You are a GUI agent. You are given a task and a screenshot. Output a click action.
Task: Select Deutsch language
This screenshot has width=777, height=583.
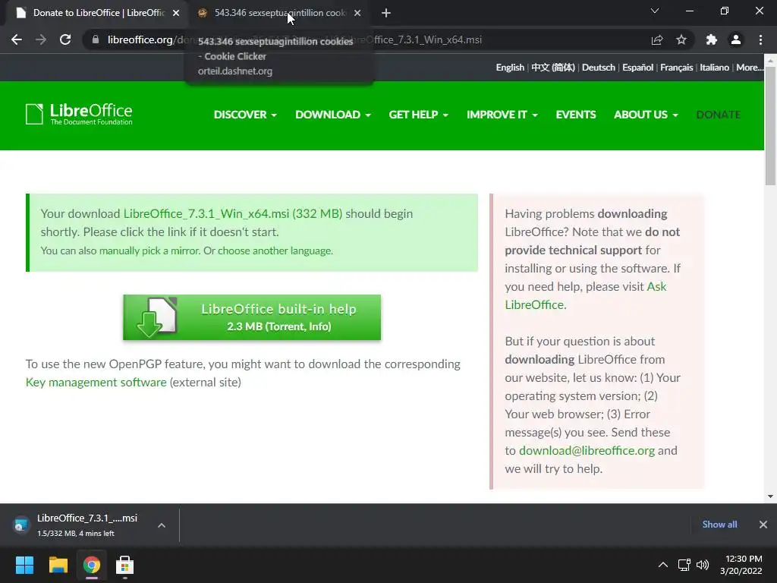pos(599,68)
